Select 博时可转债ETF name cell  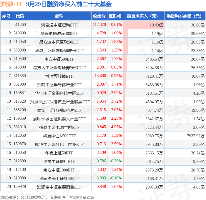pyautogui.click(x=59, y=76)
